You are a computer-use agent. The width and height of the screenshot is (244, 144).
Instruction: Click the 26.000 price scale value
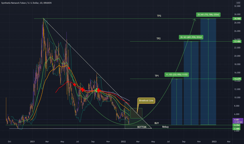pyautogui.click(x=237, y=31)
